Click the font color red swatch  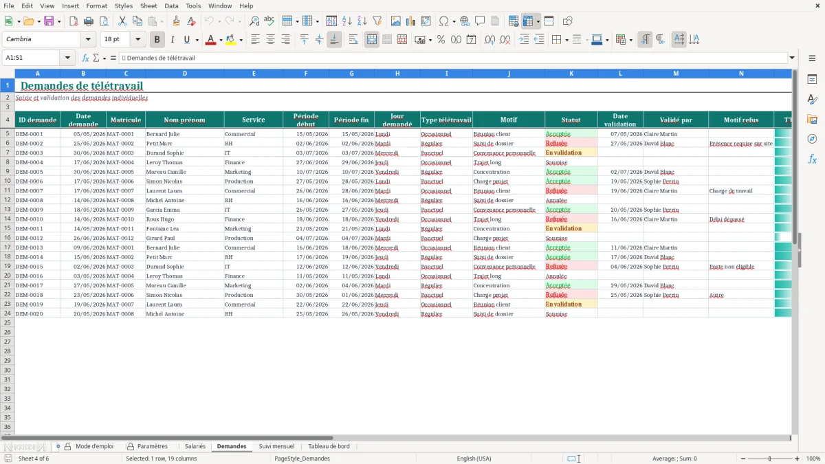coord(210,40)
